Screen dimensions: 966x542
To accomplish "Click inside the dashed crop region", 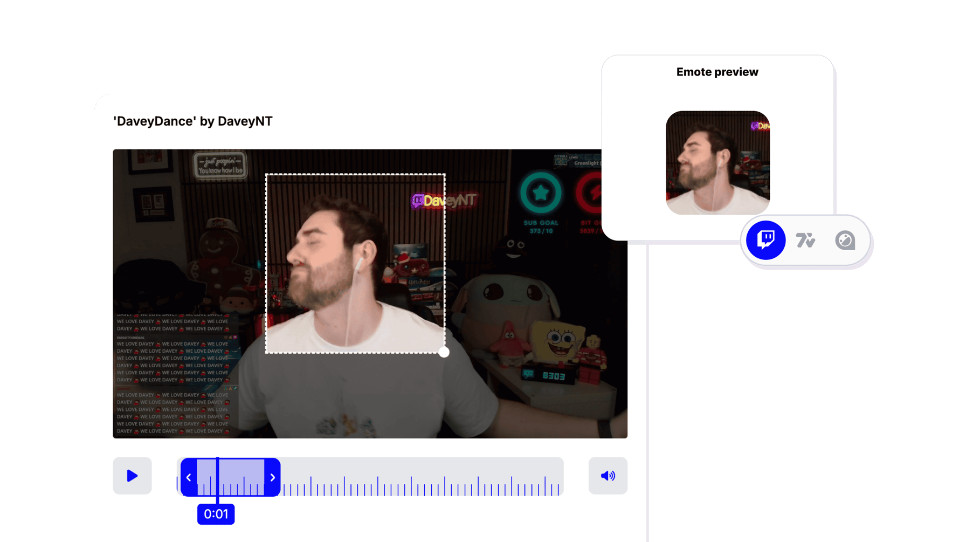I will (355, 263).
